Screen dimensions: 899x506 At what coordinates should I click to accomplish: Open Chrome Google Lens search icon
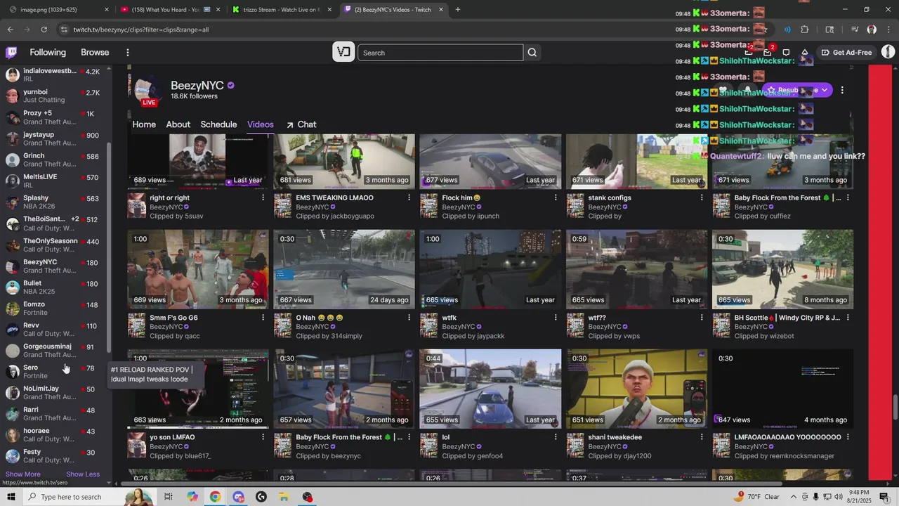click(829, 30)
